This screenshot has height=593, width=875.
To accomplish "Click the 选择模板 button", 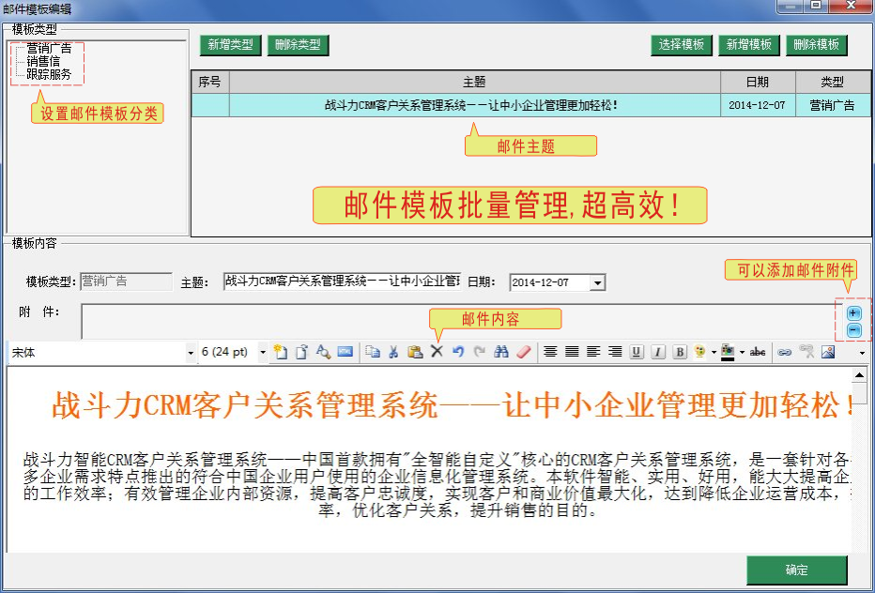I will click(x=682, y=45).
